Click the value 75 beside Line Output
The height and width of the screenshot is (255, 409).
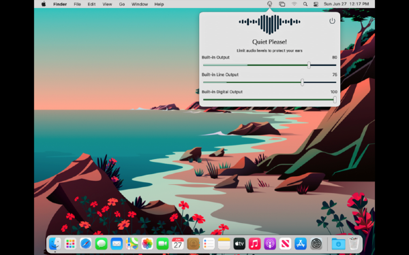point(335,74)
